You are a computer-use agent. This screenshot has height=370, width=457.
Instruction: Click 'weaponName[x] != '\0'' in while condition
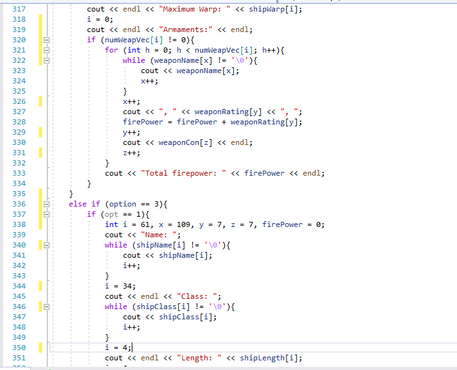click(201, 60)
